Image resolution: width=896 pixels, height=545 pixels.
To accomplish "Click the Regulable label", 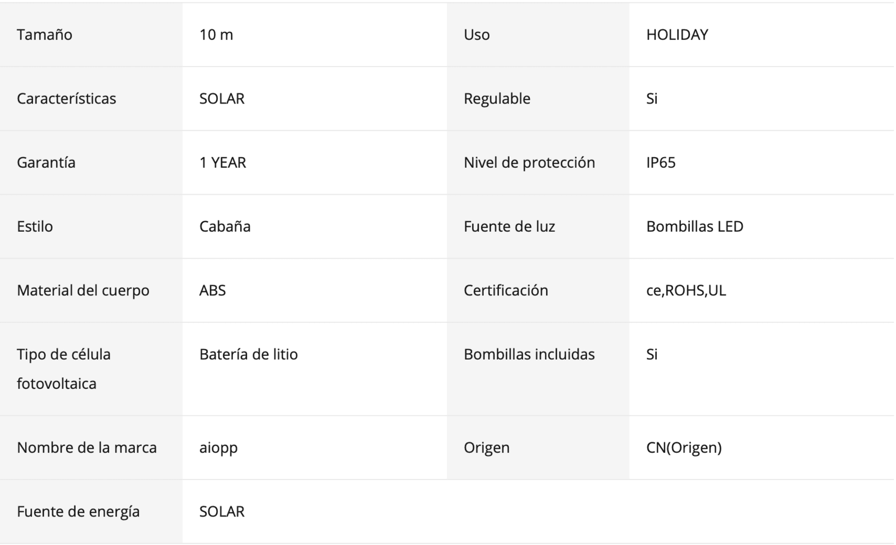I will [497, 98].
